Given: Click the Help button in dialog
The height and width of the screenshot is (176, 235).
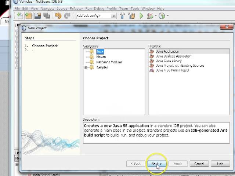Looking at the screenshot, I should [x=220, y=164].
